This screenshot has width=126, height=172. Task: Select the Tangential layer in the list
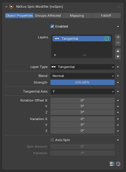pos(82,39)
